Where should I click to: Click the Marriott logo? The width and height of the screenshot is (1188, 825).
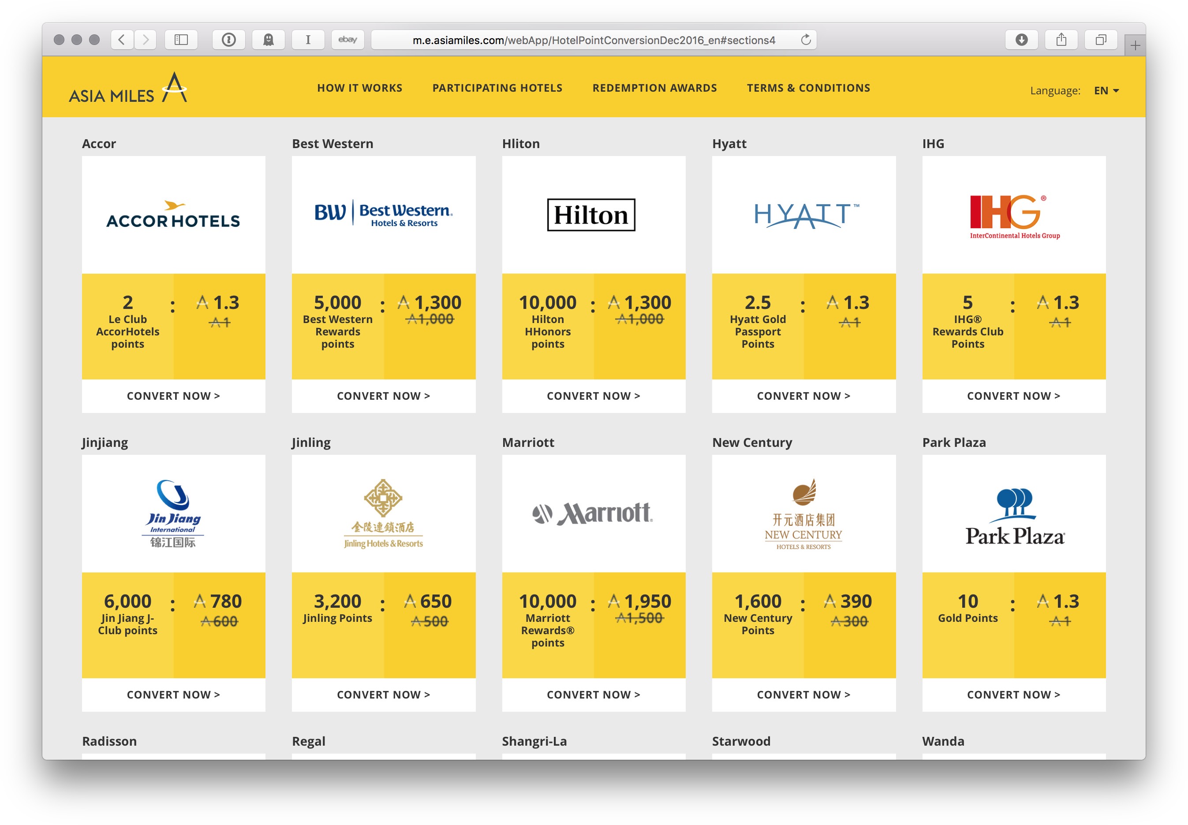(593, 513)
